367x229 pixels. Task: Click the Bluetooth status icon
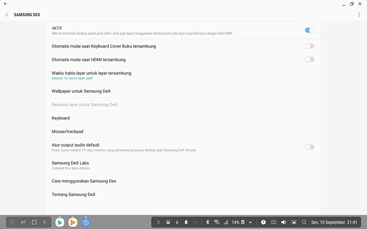tap(207, 222)
